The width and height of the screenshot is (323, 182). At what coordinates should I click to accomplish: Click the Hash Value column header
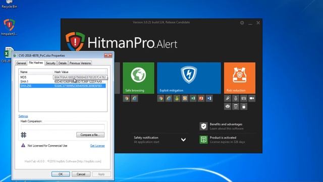80,72
